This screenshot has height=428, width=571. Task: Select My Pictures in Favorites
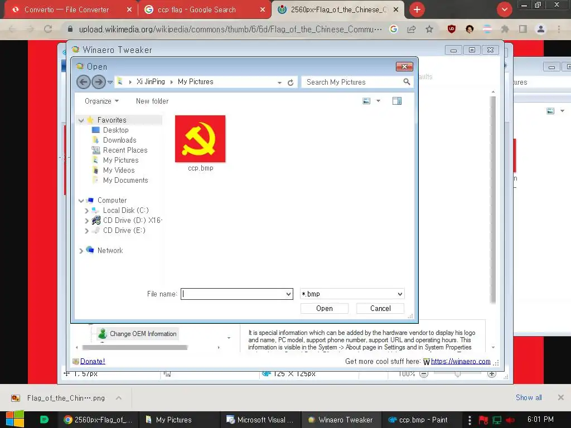tap(120, 160)
